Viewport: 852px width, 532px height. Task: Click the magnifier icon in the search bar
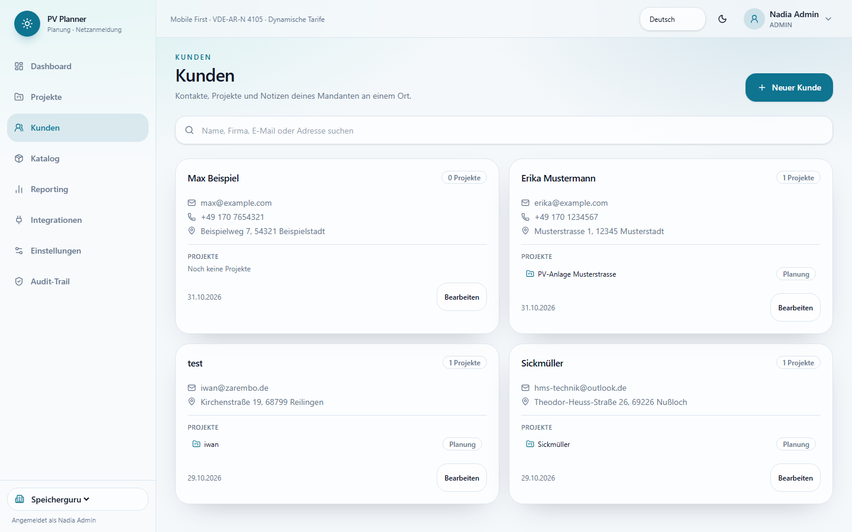pyautogui.click(x=189, y=130)
